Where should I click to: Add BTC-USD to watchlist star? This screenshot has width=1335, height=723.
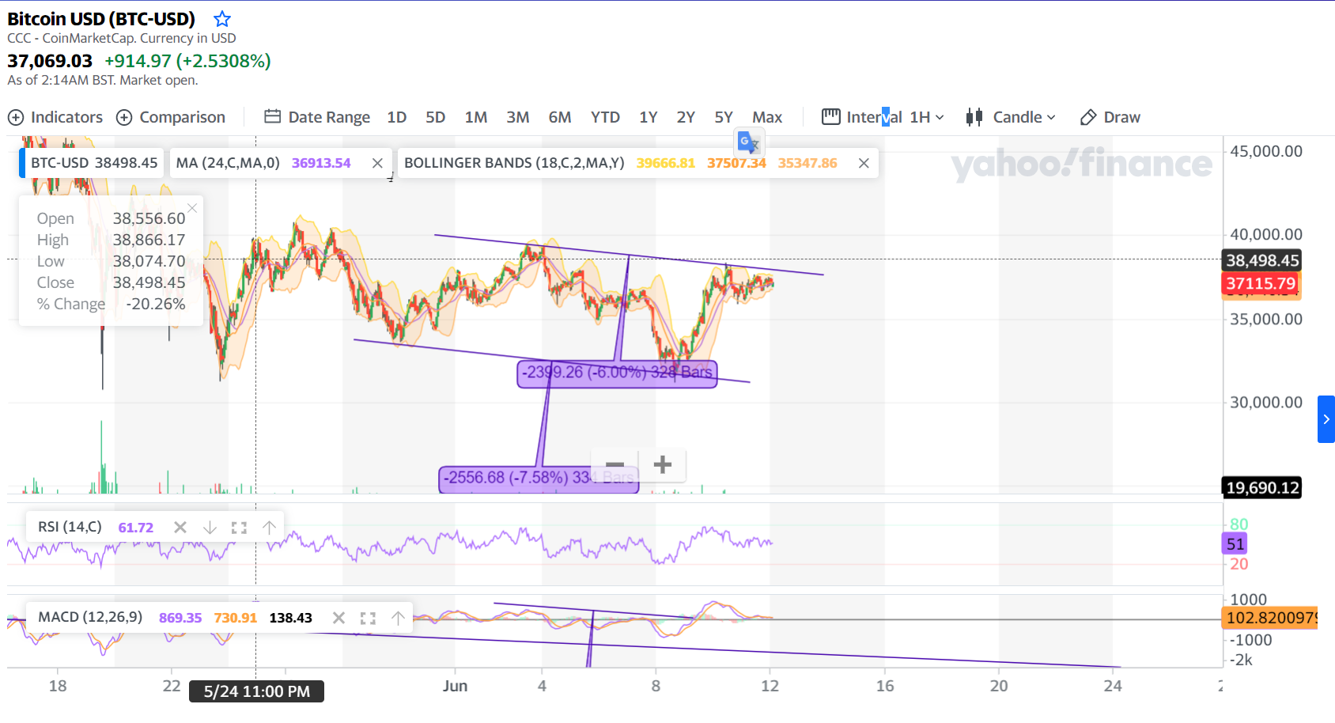click(222, 19)
